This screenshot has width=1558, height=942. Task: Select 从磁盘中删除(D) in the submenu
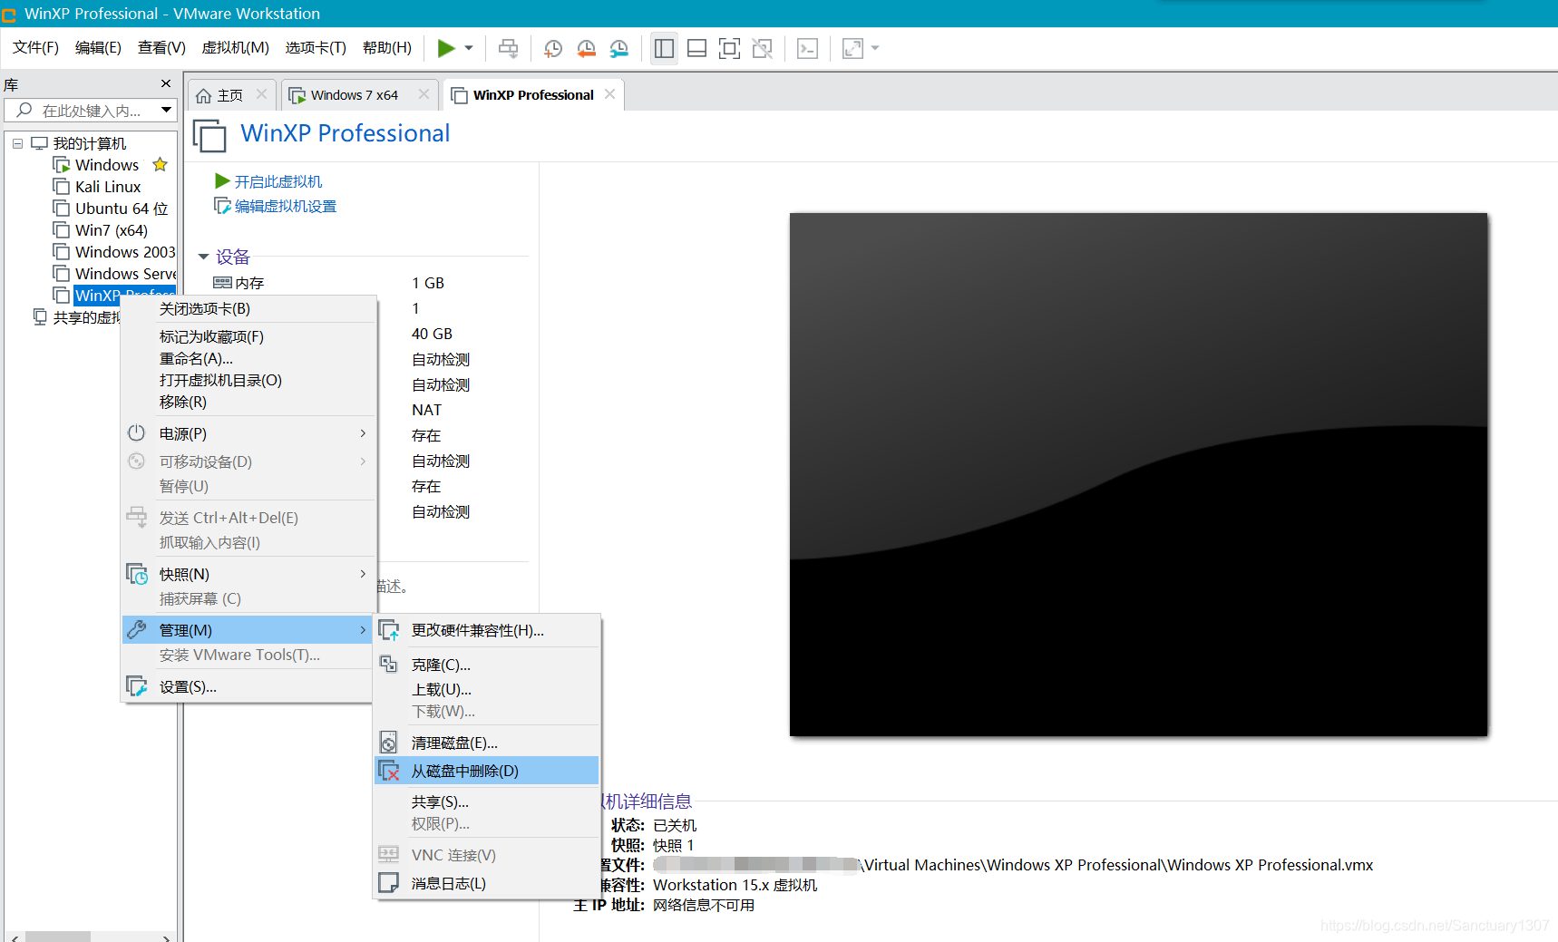coord(487,772)
